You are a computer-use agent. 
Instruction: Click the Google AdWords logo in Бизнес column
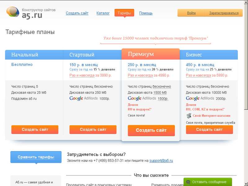(x=193, y=98)
